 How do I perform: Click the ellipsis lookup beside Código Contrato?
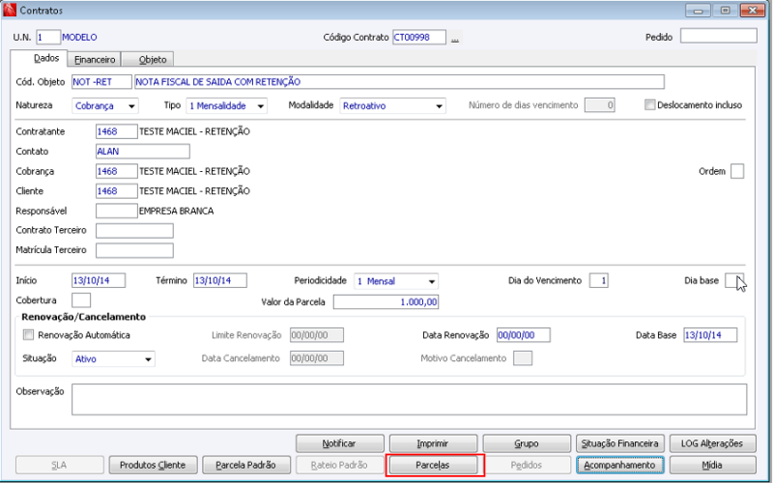tap(454, 38)
